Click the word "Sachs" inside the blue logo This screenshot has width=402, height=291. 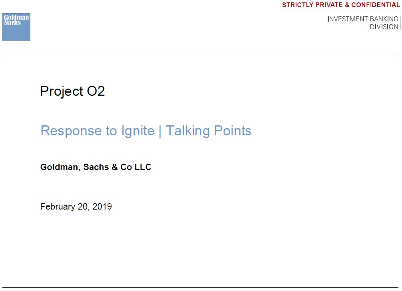click(x=12, y=23)
